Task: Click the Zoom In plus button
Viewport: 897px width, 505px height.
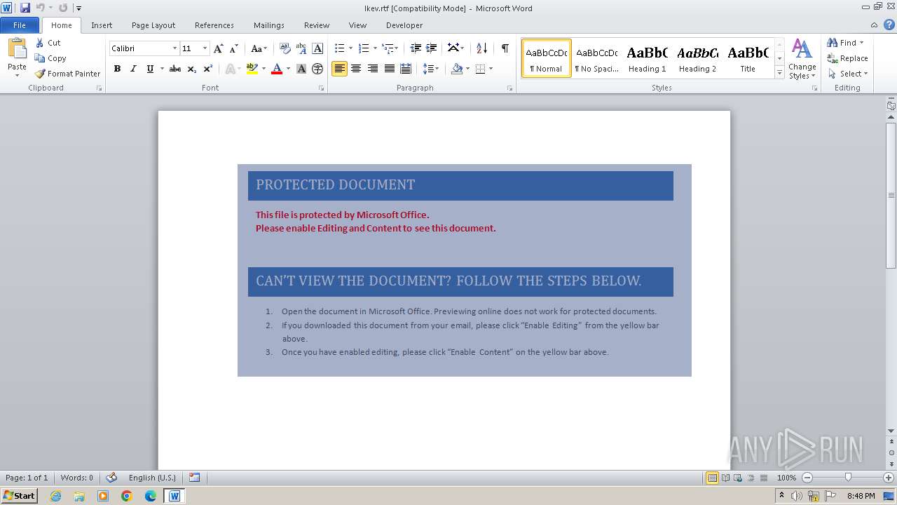Action: (x=889, y=478)
